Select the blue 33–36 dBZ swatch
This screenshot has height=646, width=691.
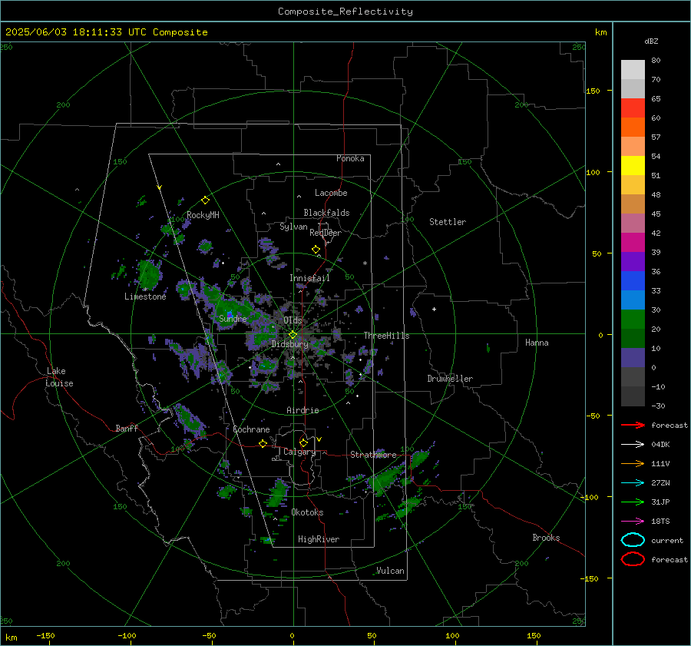click(x=633, y=280)
